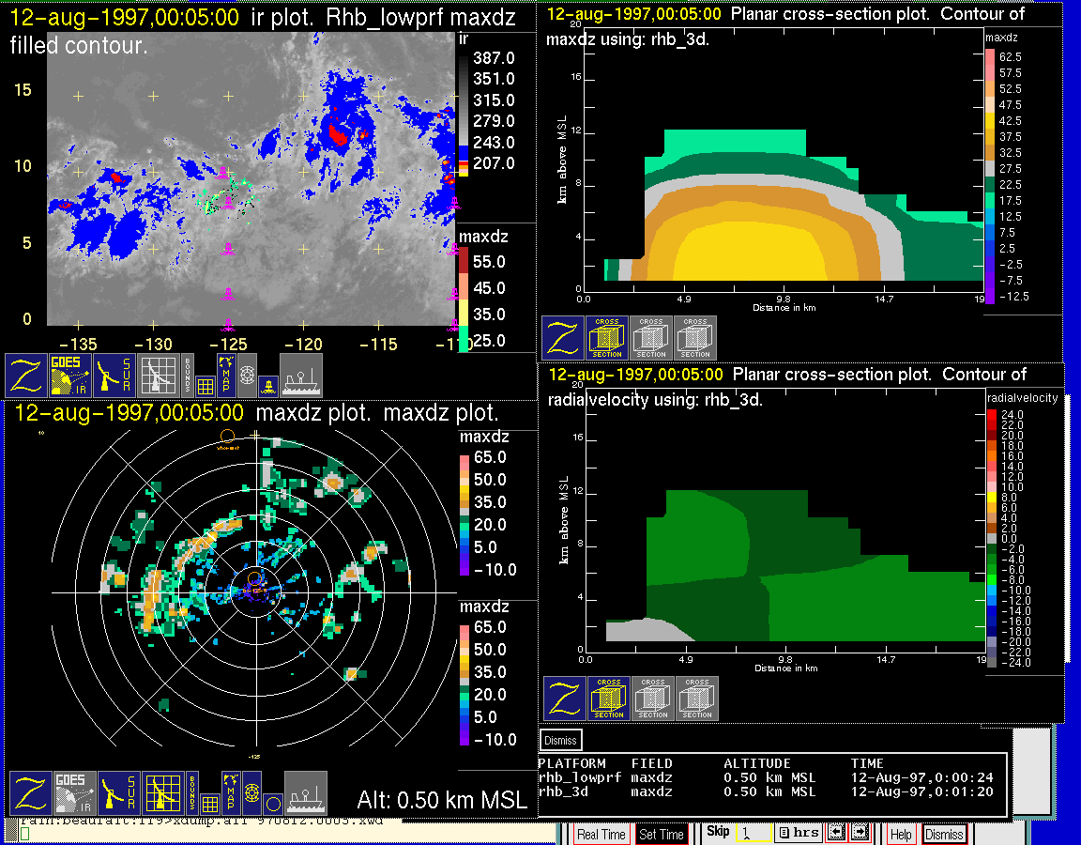Click the Z icon under the radial velocity cross-section
The height and width of the screenshot is (845, 1081).
565,699
